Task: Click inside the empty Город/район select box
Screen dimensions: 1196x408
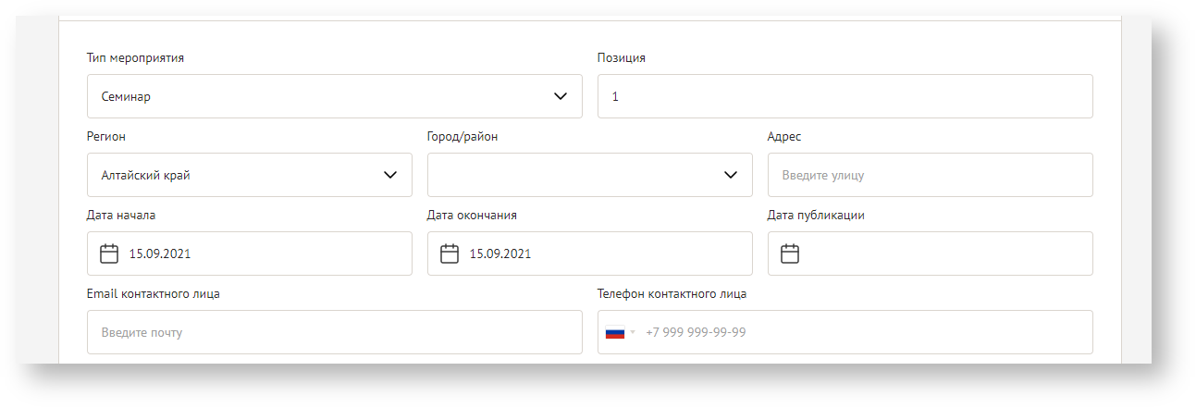Action: coord(573,175)
